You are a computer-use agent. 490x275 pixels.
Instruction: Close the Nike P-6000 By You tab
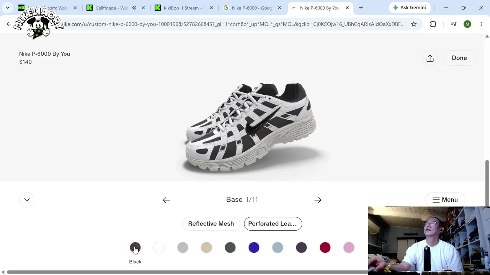click(x=347, y=8)
